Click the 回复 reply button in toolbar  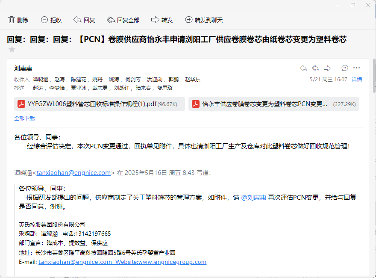pos(84,20)
